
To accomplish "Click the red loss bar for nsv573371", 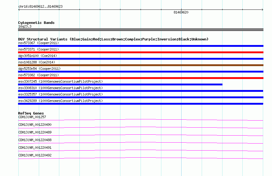I will 141,52.
